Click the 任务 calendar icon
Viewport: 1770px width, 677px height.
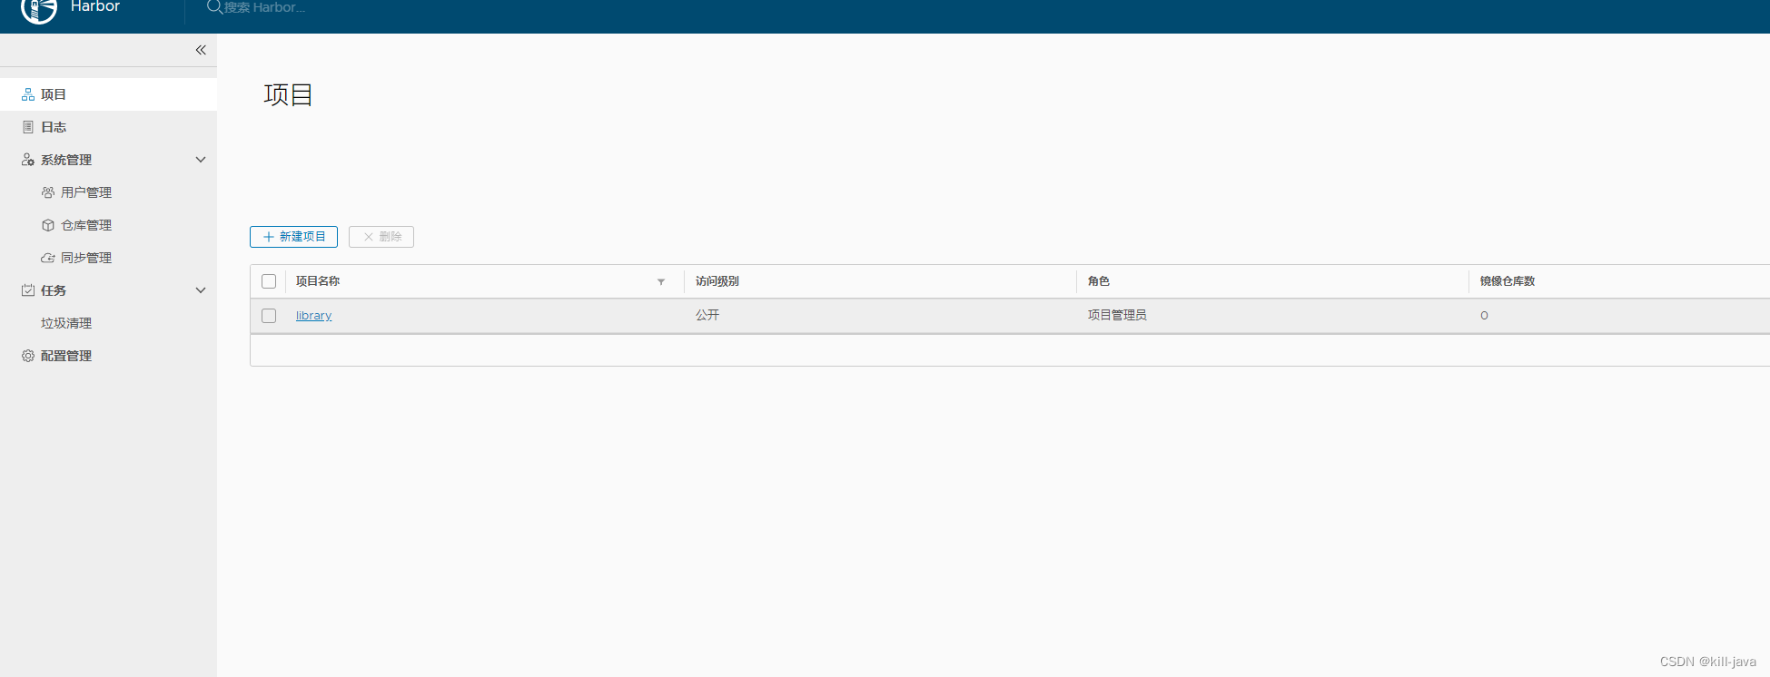click(x=28, y=290)
